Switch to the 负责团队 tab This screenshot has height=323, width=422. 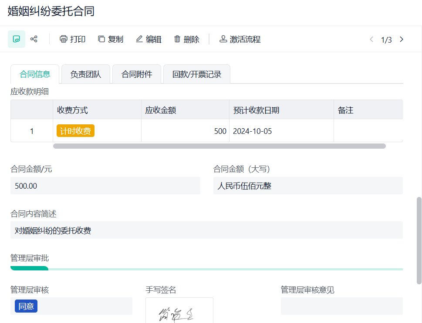click(x=85, y=74)
